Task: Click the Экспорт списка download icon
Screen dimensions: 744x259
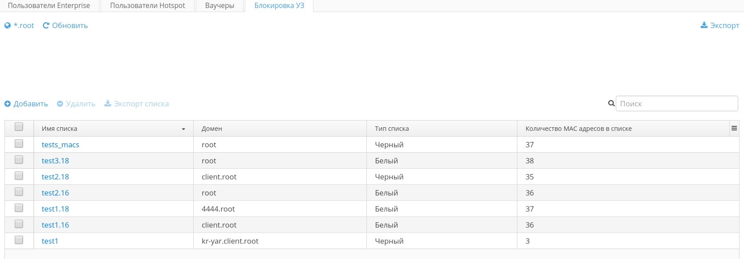Action: (x=108, y=104)
